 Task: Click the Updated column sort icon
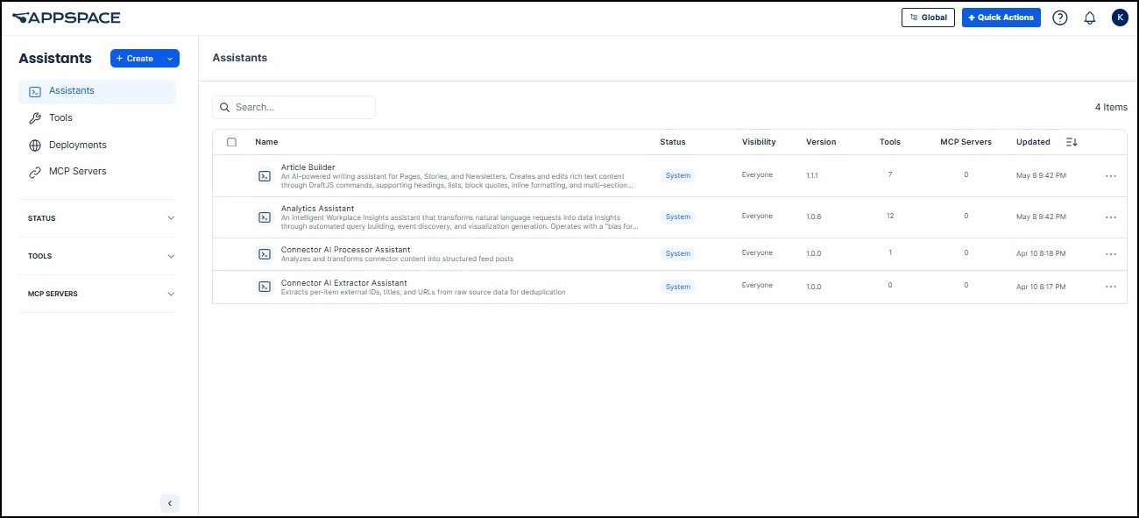(1072, 142)
